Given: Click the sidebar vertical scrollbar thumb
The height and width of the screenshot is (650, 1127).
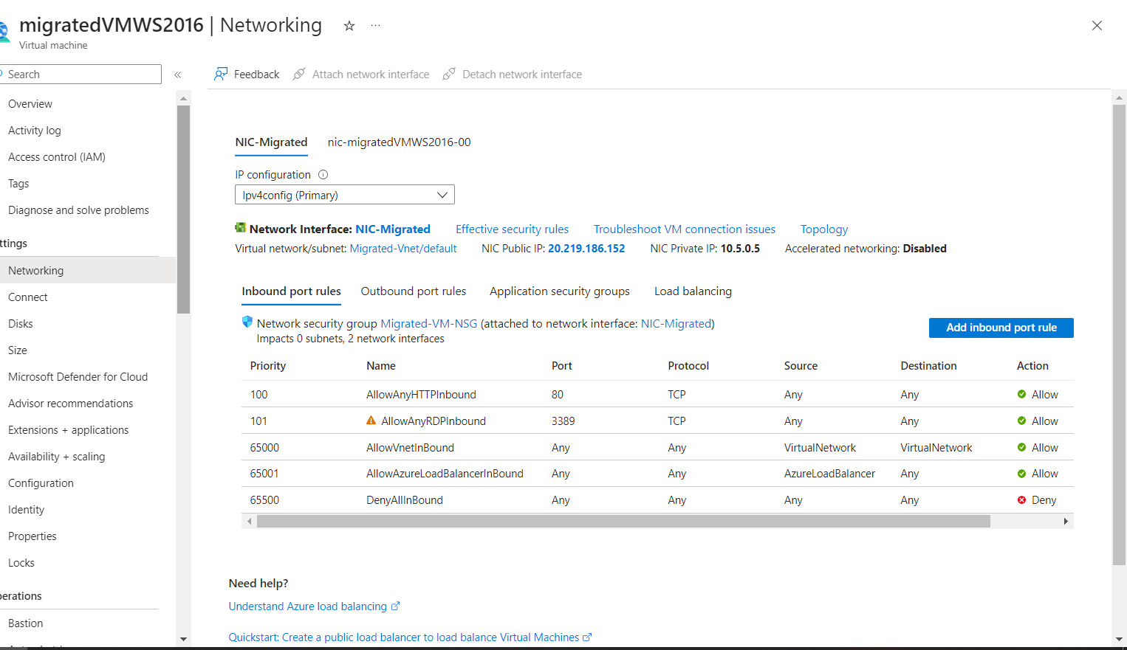Looking at the screenshot, I should click(x=184, y=210).
